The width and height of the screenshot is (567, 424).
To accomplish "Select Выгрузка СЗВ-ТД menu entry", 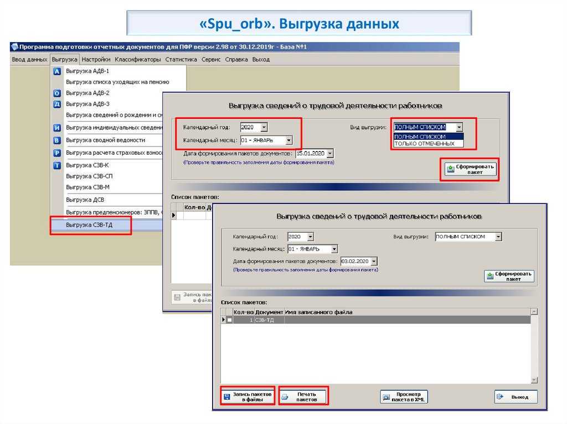I will point(89,225).
